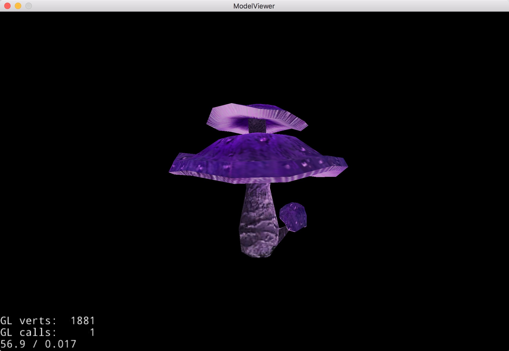Screen dimensions: 509x351
Task: Click the red close window button
Action: pyautogui.click(x=7, y=6)
